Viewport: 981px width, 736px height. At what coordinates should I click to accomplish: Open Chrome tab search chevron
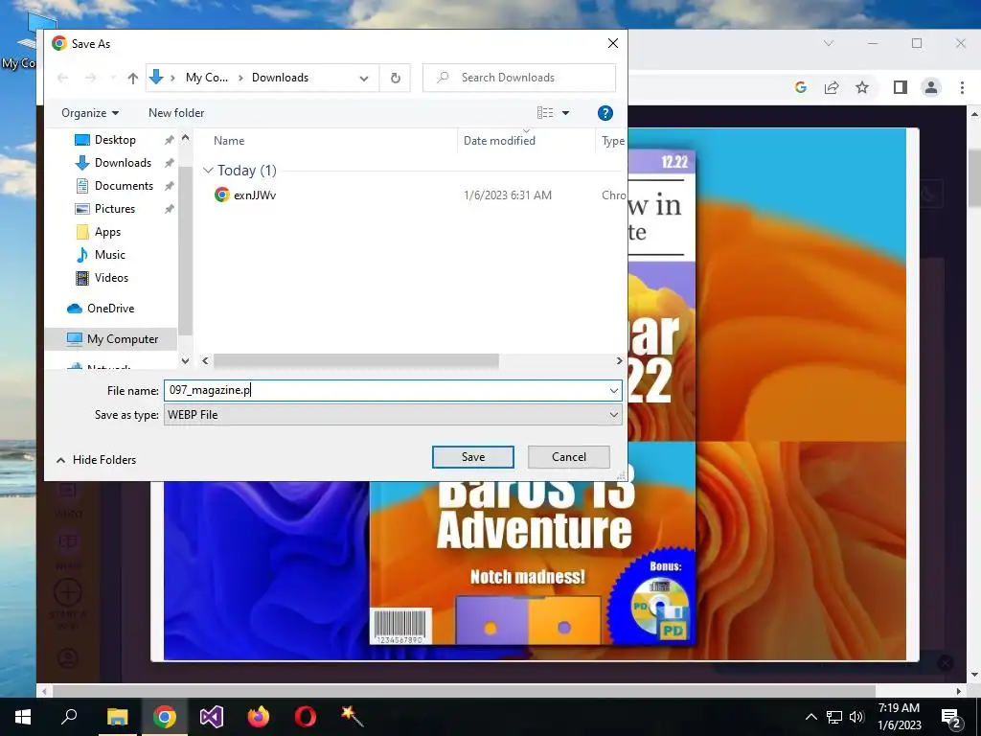tap(829, 43)
